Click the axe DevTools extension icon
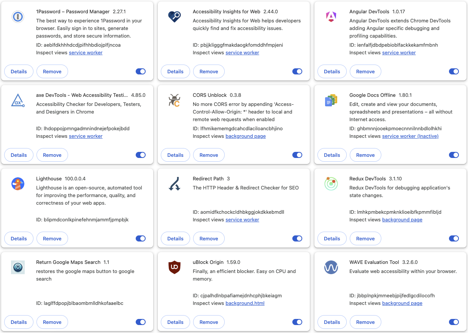Screen dimensions: 468x333 coord(18,100)
